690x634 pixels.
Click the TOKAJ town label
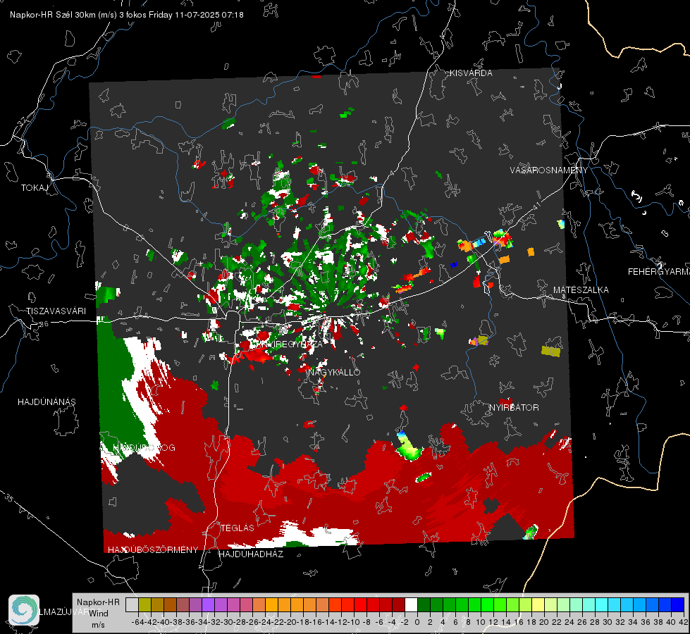35,188
